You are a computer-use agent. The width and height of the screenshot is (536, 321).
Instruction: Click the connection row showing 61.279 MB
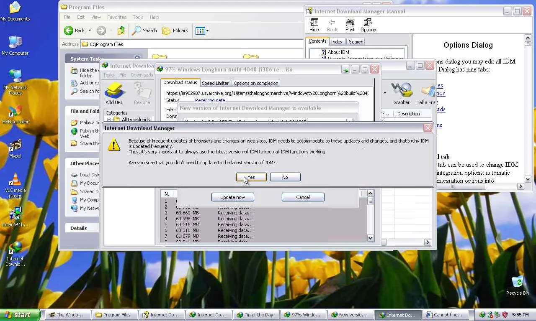264,236
